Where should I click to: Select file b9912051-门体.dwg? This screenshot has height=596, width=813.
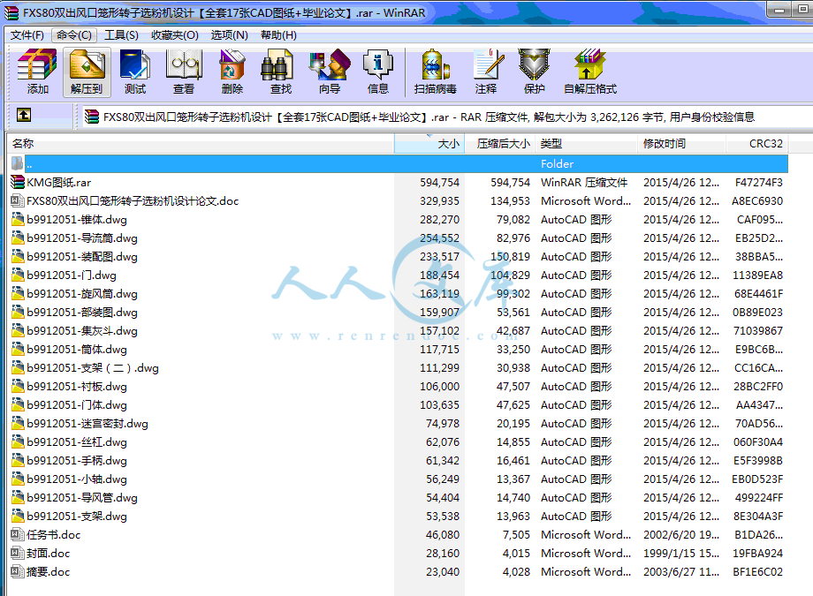pos(77,404)
